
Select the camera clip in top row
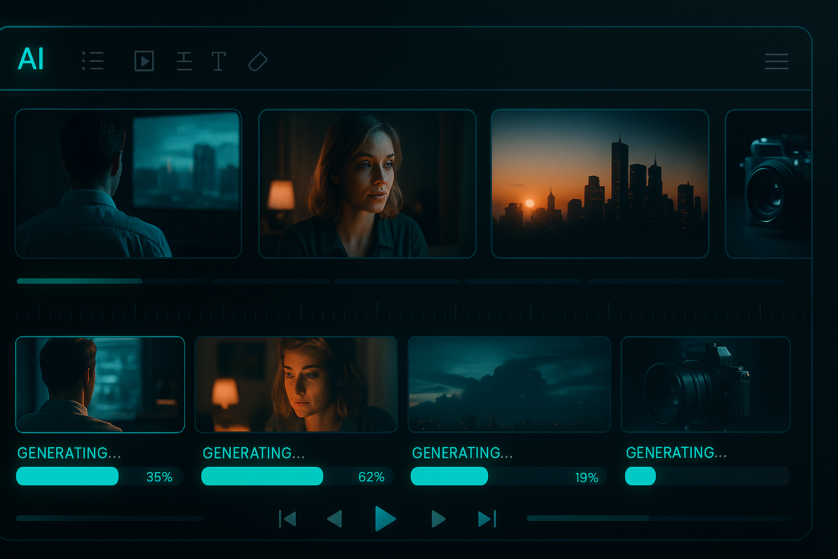coord(768,183)
